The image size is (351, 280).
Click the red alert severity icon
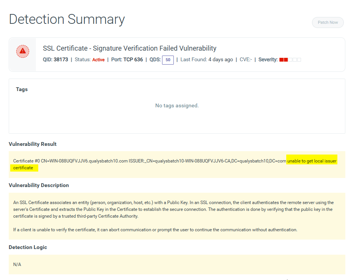pyautogui.click(x=22, y=51)
